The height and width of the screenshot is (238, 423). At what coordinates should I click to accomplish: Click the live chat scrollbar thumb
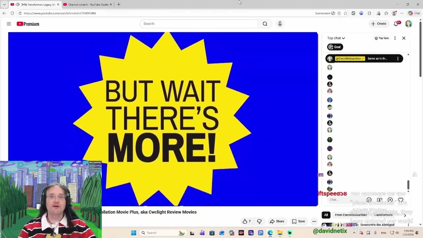[x=408, y=185]
